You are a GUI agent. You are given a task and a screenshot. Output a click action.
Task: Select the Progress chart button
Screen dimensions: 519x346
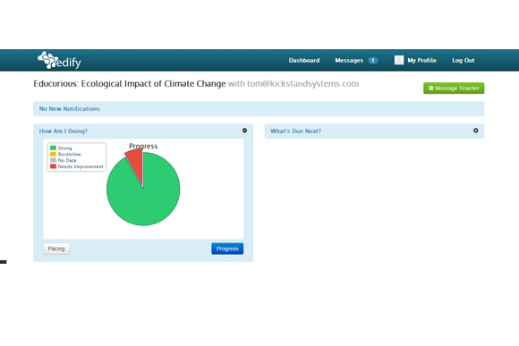click(227, 249)
